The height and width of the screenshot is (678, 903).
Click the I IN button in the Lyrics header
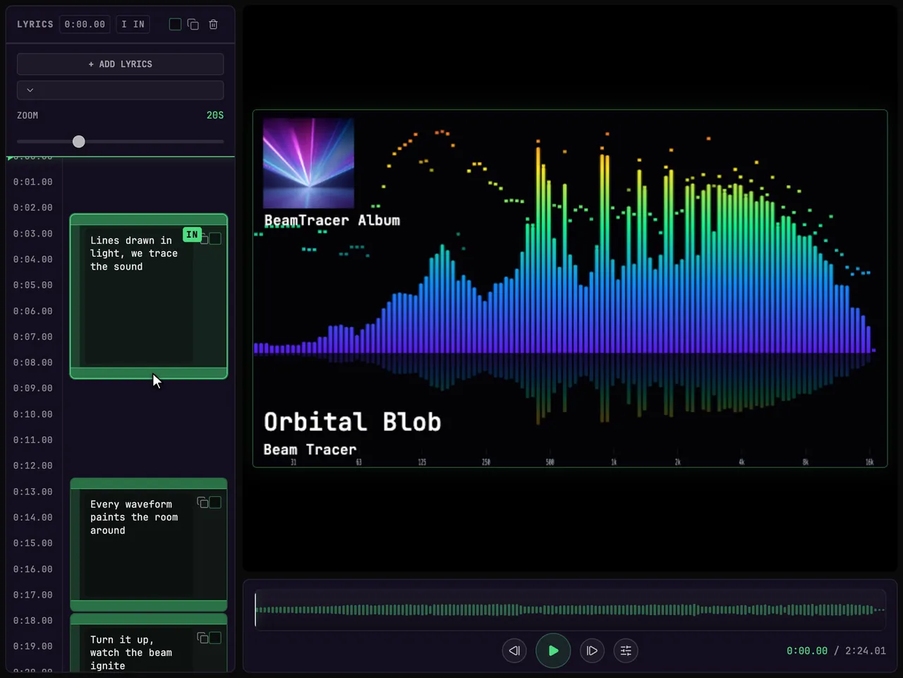(x=133, y=24)
